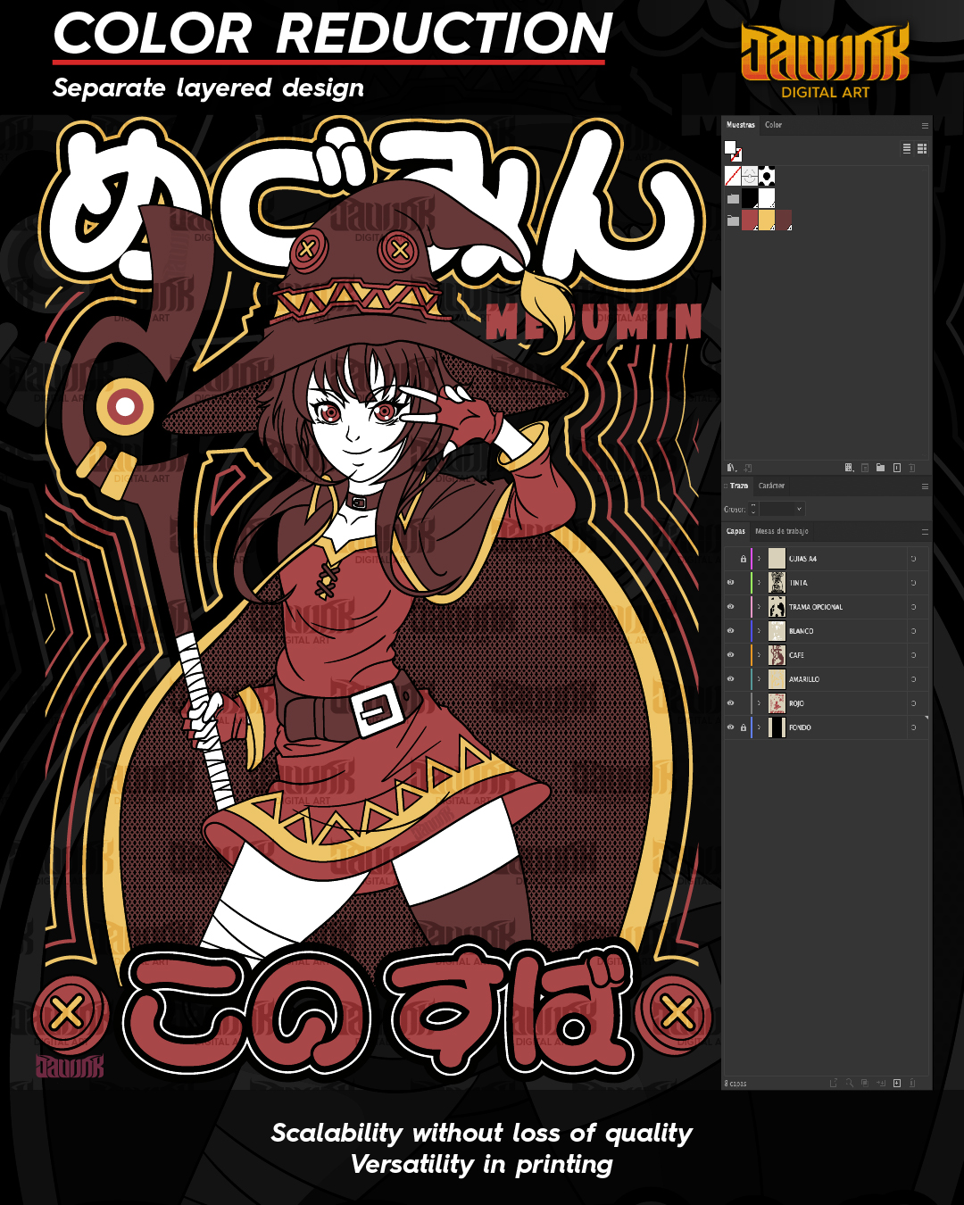Switch to the Carácter tab
Image resolution: width=964 pixels, height=1205 pixels.
coord(771,486)
